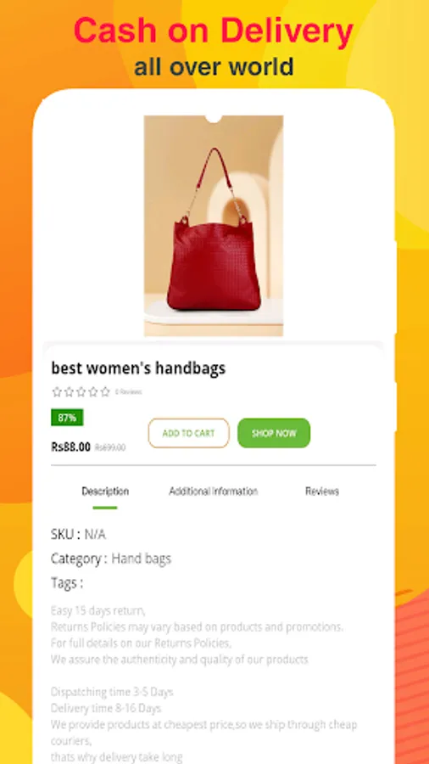This screenshot has height=764, width=429.
Task: Click the Rs88.00 sale price
Action: (x=70, y=447)
